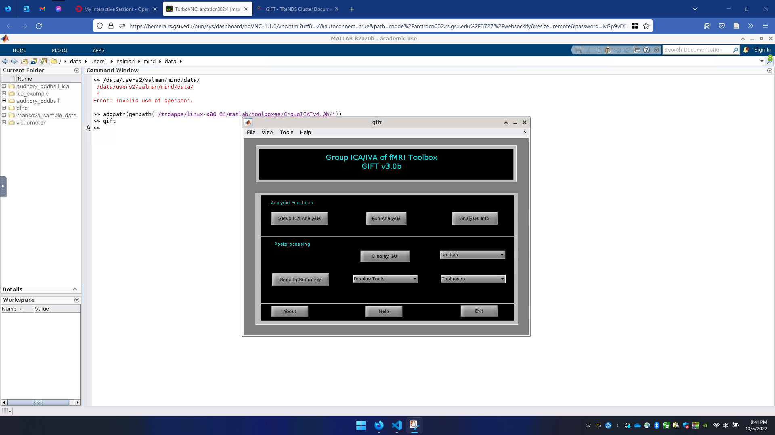Reload the browser page
775x435 pixels.
[x=39, y=26]
